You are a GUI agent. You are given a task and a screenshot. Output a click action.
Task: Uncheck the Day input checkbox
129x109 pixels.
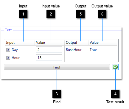(x=8, y=49)
